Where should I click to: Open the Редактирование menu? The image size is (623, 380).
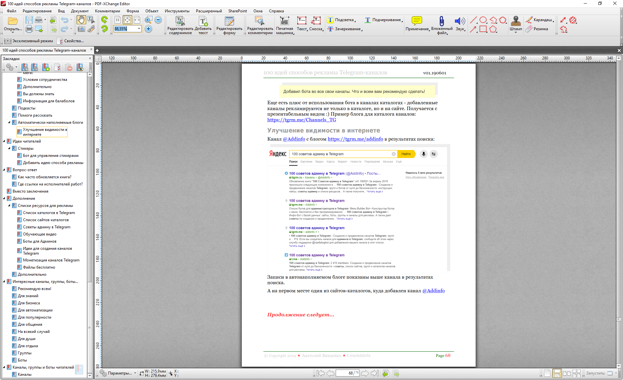click(x=37, y=11)
